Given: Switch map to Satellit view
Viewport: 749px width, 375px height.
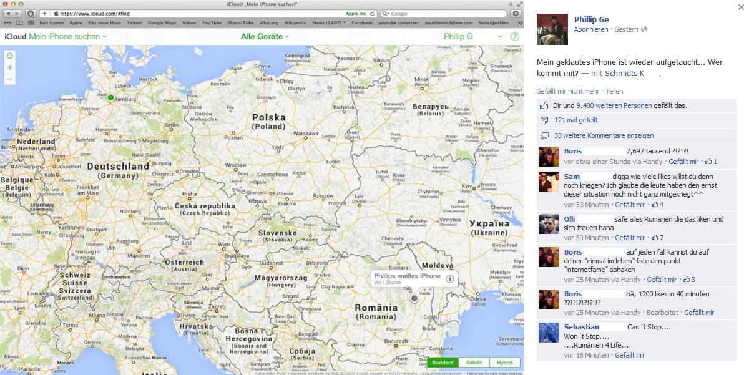Looking at the screenshot, I should (x=474, y=363).
